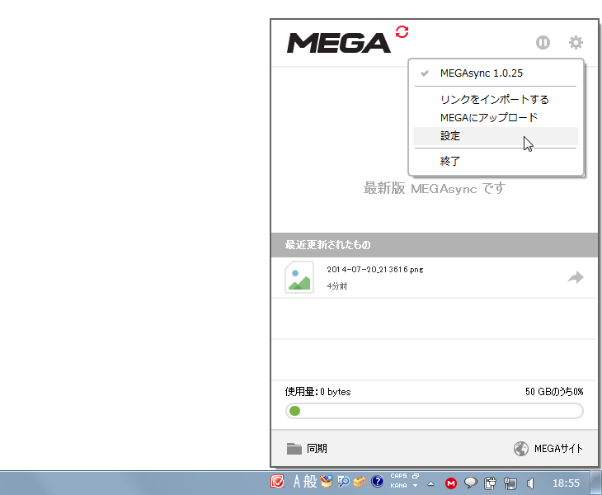Select MEGAsync 1.0.25 menu entry
Screen dimensions: 602x495
[496, 73]
